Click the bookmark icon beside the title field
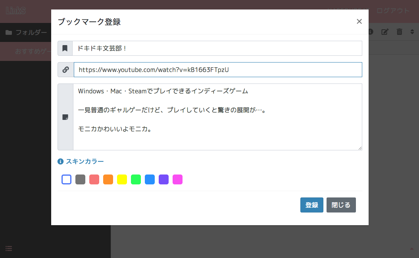Viewport: 419px width, 258px height. click(x=65, y=48)
